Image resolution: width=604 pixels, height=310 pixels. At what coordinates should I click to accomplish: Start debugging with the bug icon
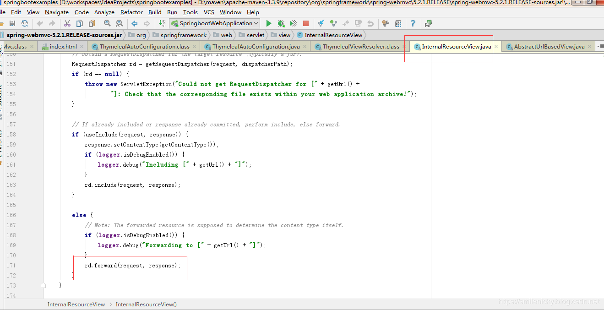pos(281,23)
